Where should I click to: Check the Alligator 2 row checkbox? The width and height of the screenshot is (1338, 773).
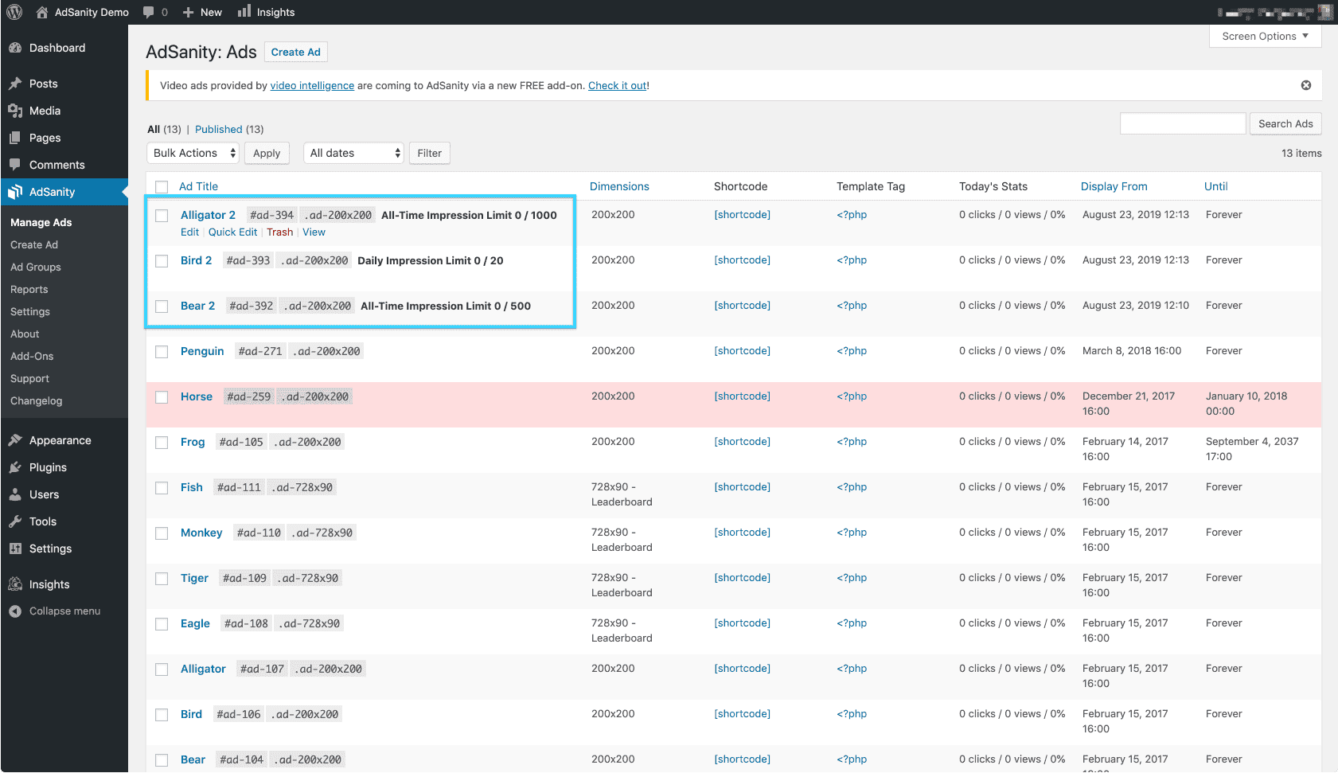(x=162, y=216)
